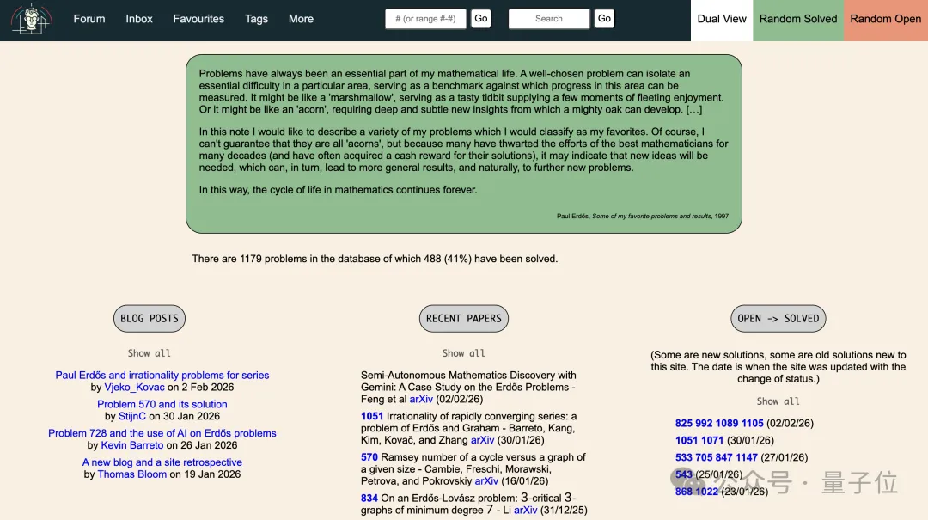
Task: Open the Tags navigation link
Action: (256, 19)
